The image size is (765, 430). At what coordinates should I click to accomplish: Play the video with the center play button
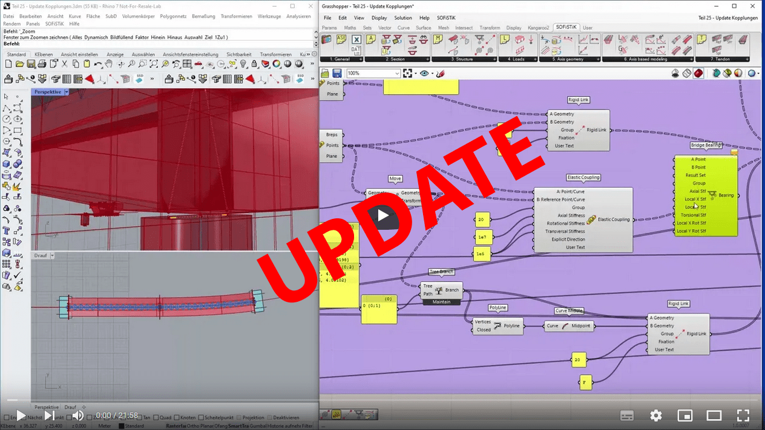382,215
